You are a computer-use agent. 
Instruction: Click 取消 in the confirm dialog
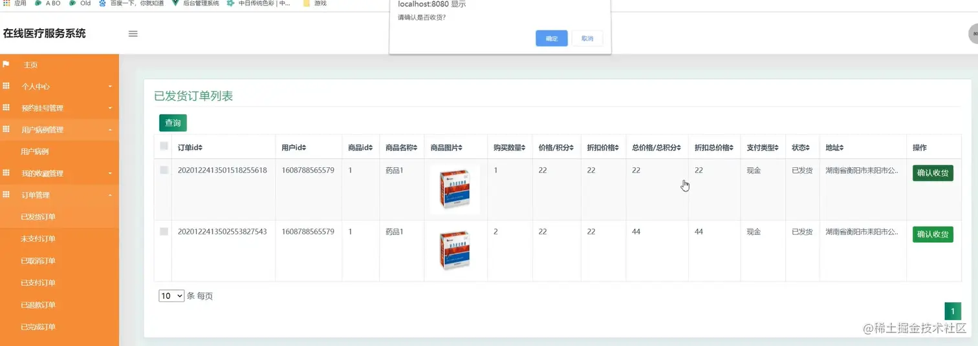[x=587, y=38]
